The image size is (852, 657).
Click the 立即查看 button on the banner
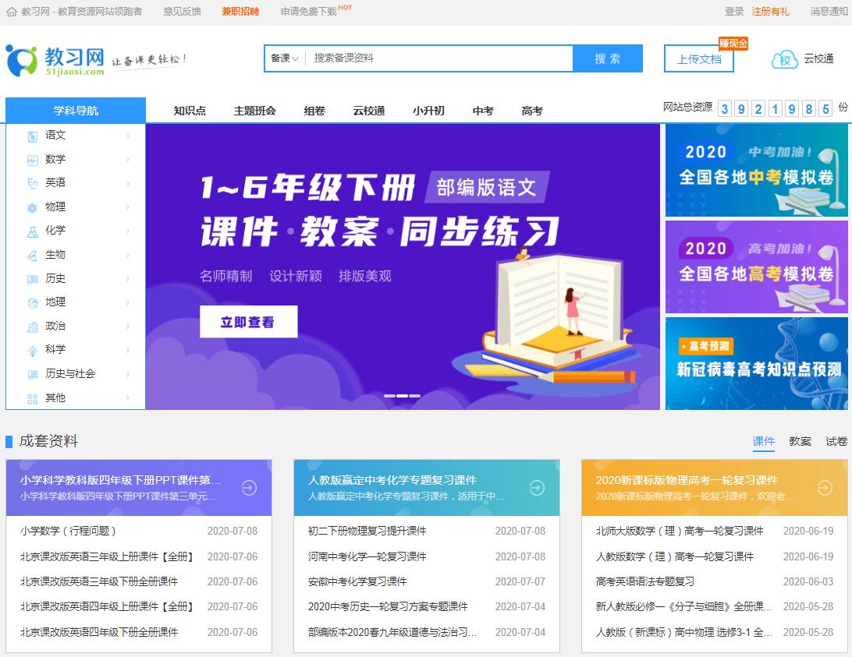pos(248,322)
